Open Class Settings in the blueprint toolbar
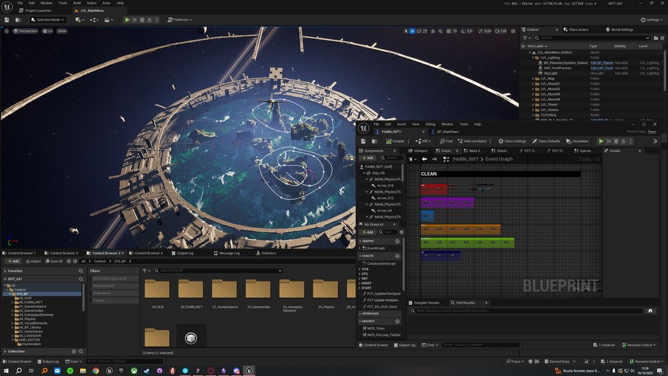 click(x=512, y=141)
